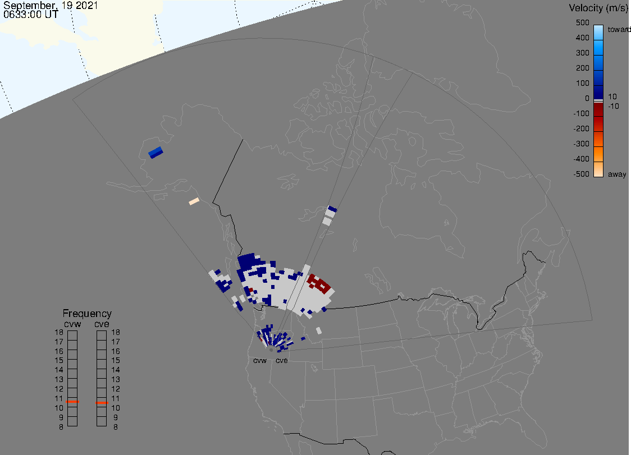Click the '8' label left of the cvw bar
The width and height of the screenshot is (631, 455).
61,427
